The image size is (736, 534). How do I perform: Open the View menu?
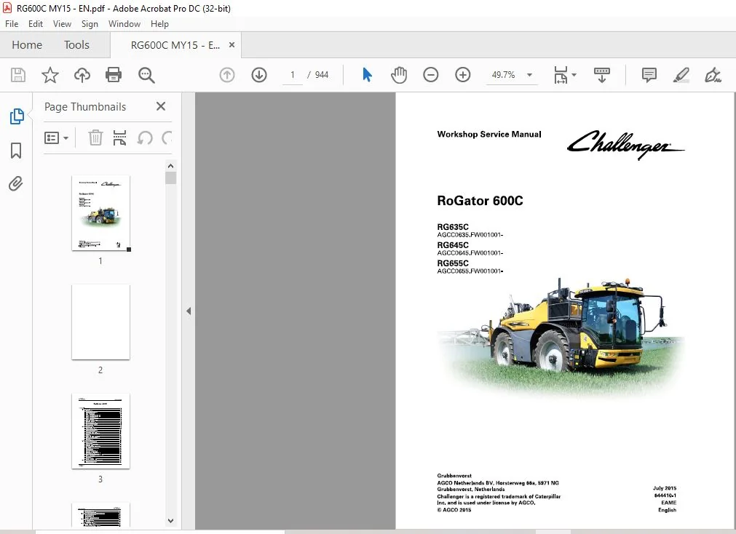click(62, 24)
